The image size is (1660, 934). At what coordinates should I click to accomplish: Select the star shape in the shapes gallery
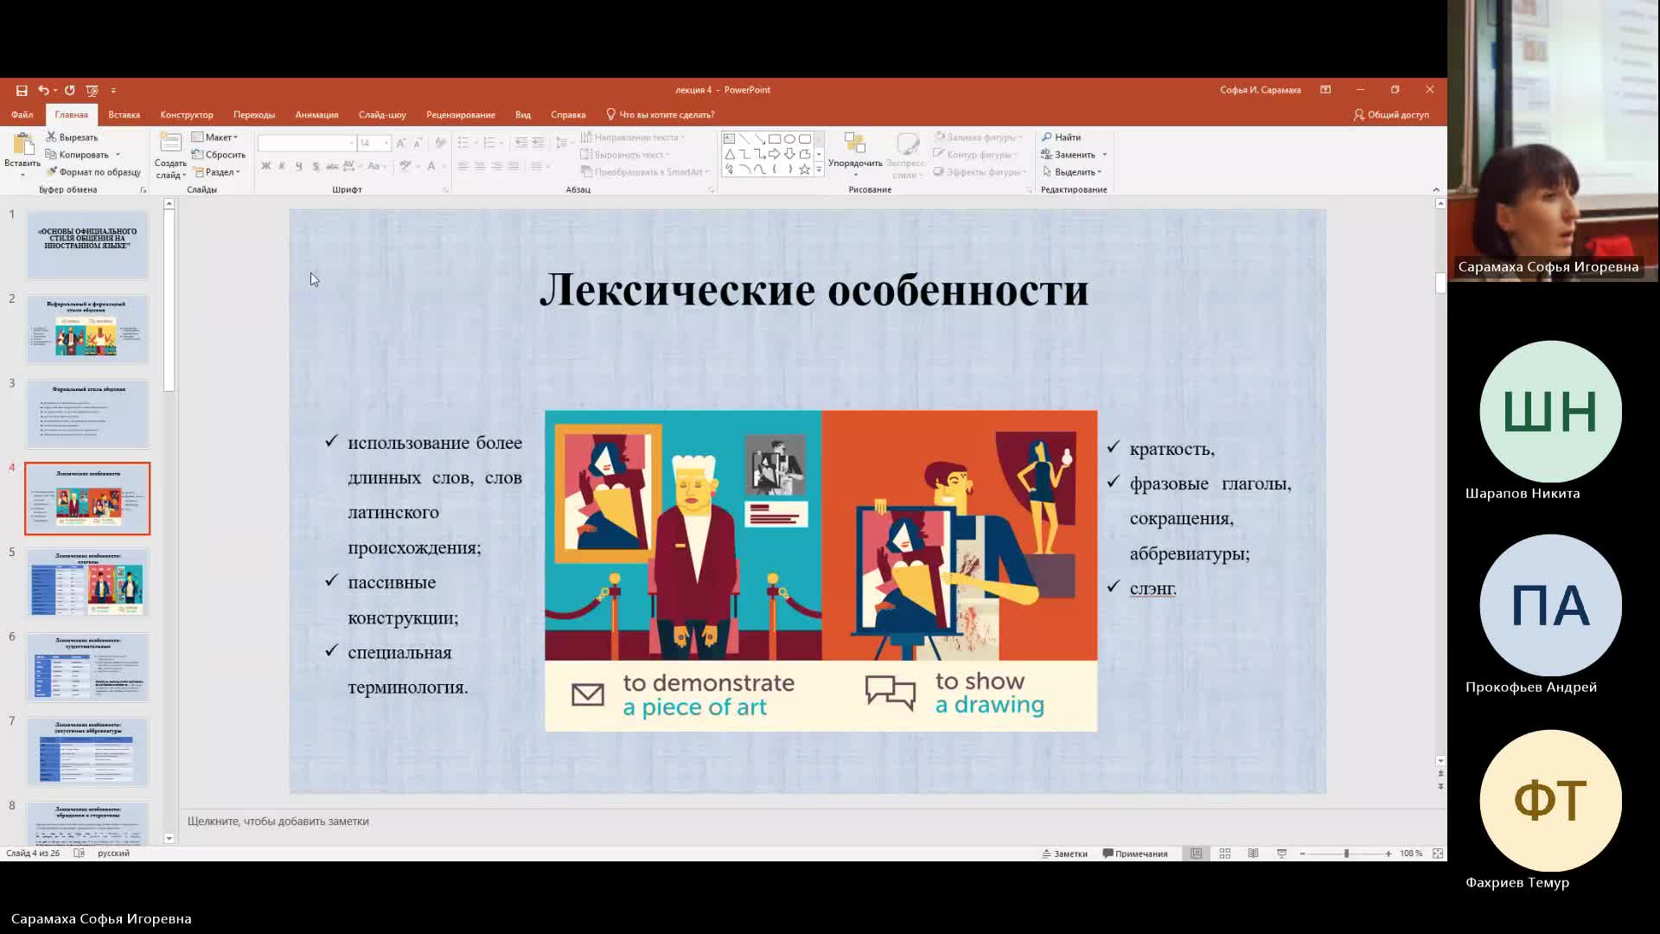pyautogui.click(x=804, y=170)
